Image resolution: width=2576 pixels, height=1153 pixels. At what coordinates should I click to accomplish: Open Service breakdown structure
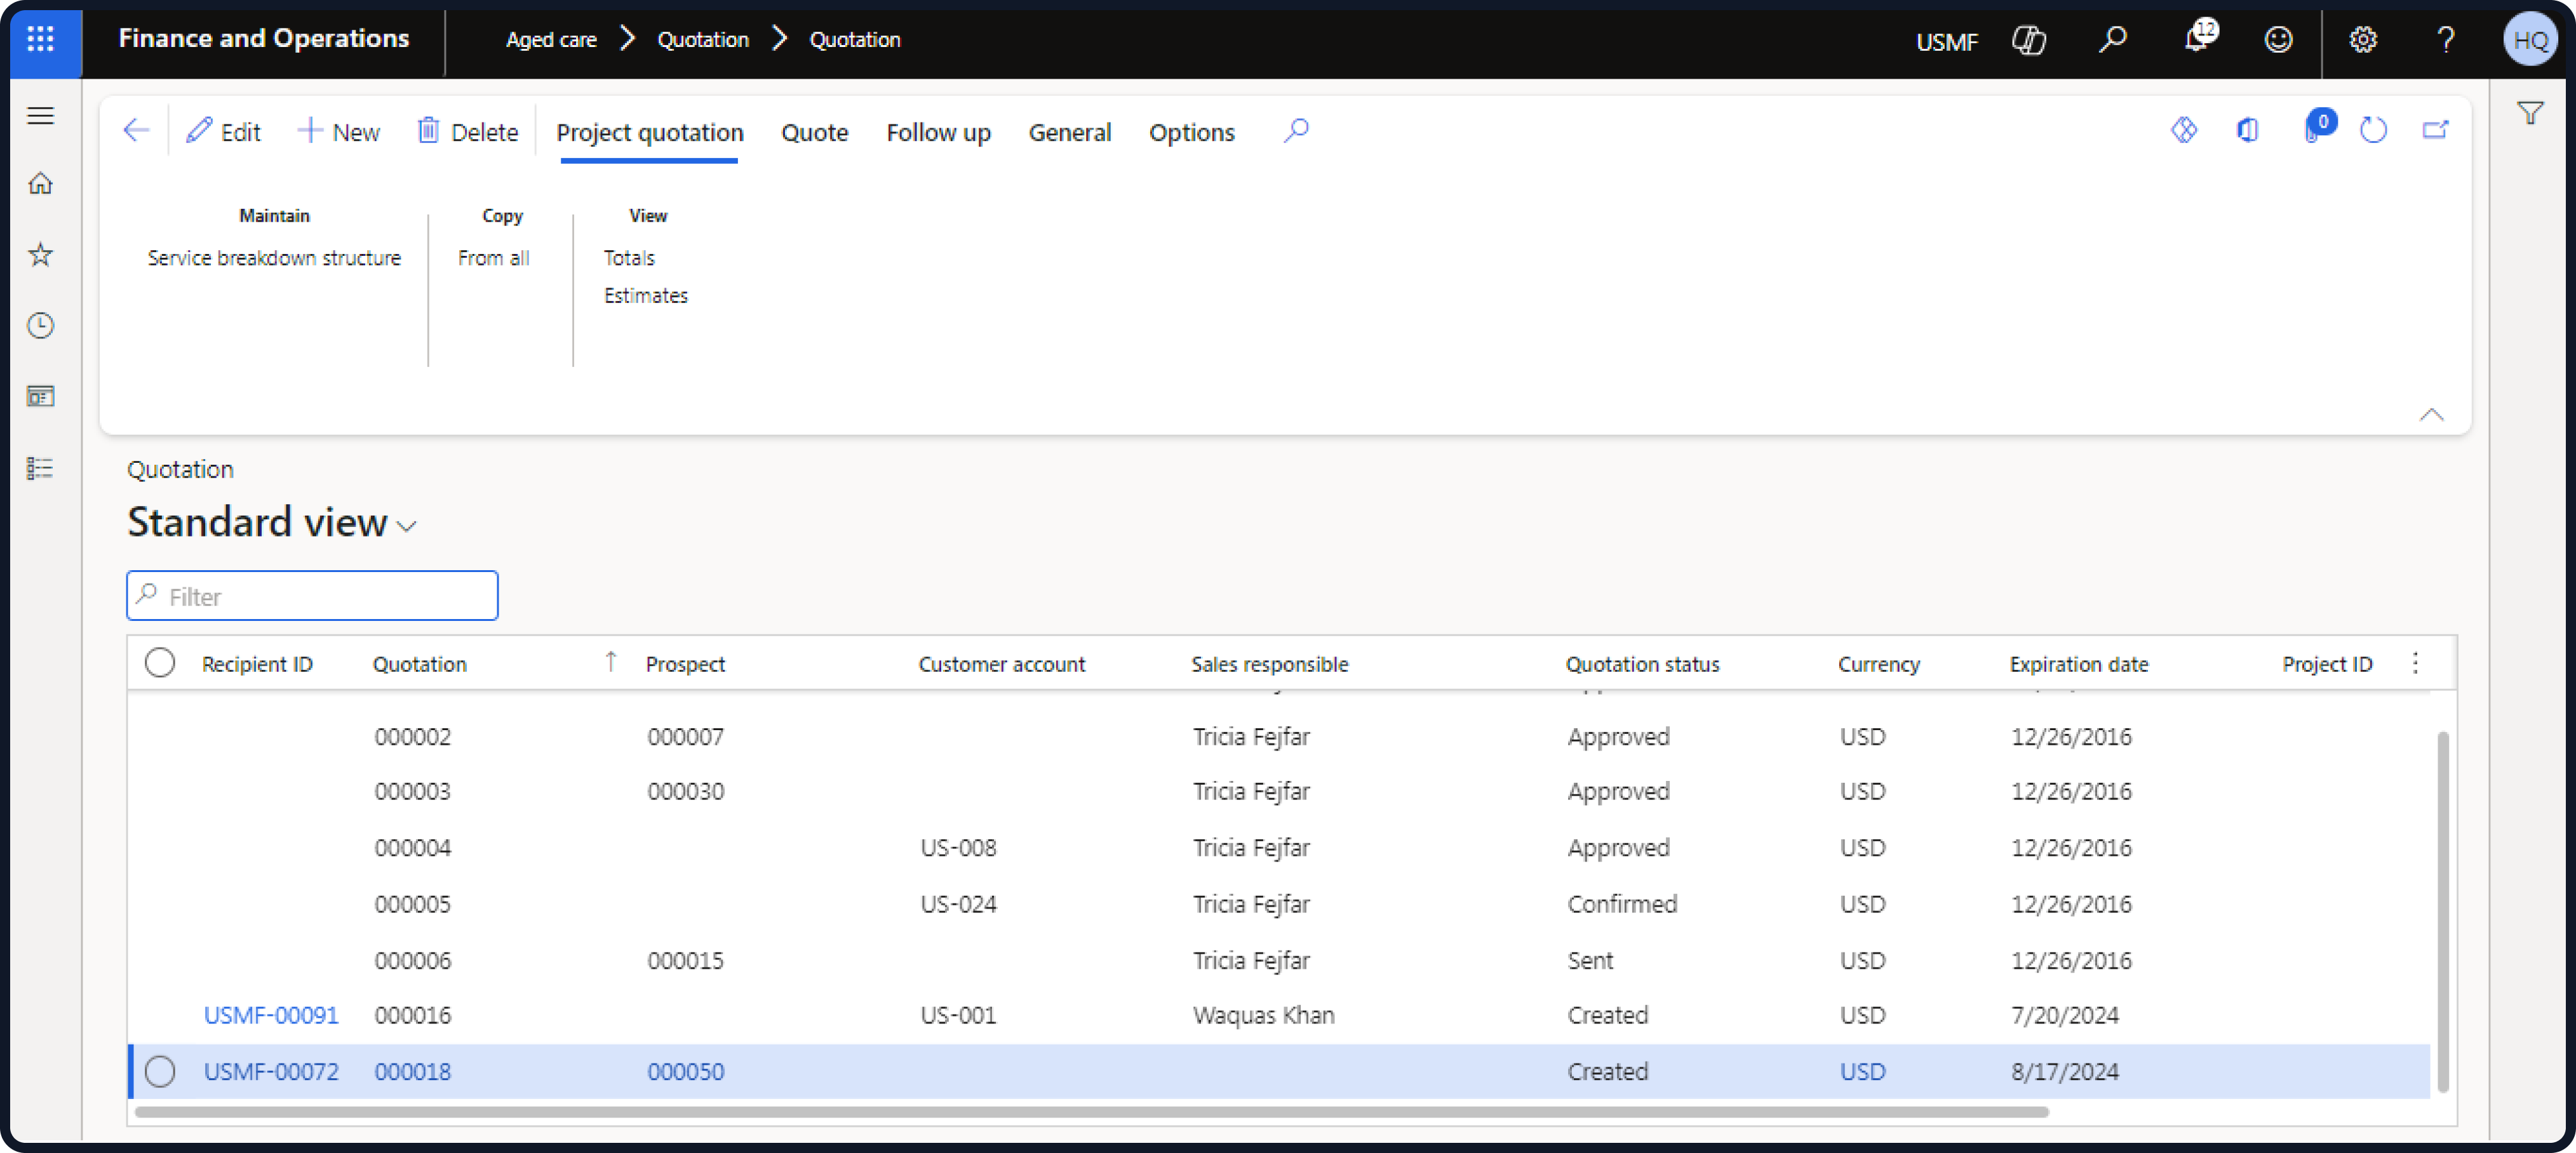pyautogui.click(x=274, y=258)
